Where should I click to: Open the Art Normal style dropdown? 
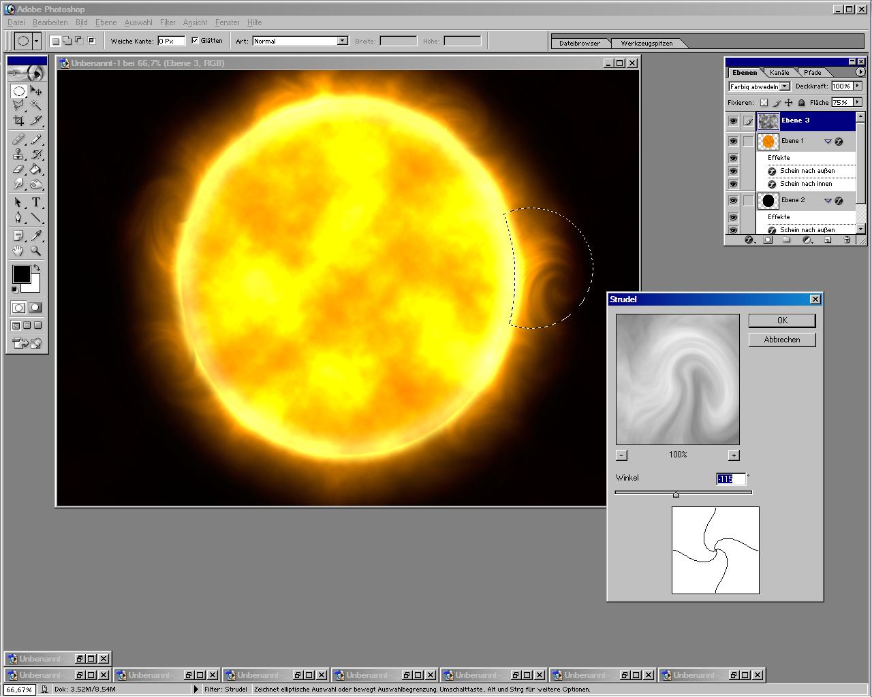click(x=342, y=41)
